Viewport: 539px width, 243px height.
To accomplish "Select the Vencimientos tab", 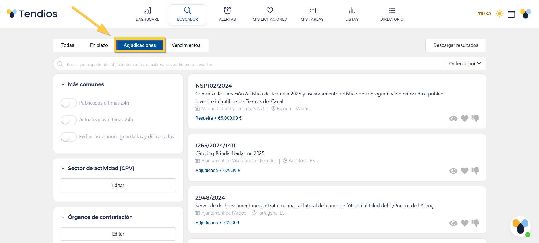I will pyautogui.click(x=186, y=45).
